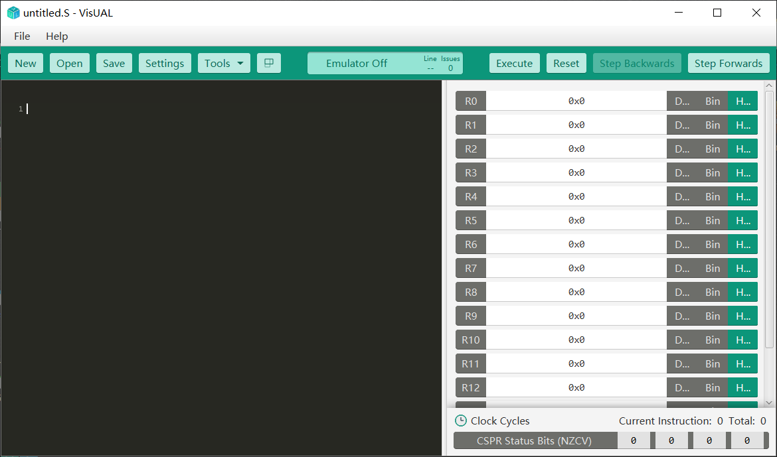Image resolution: width=777 pixels, height=457 pixels.
Task: Expand the Tools dropdown
Action: click(224, 64)
